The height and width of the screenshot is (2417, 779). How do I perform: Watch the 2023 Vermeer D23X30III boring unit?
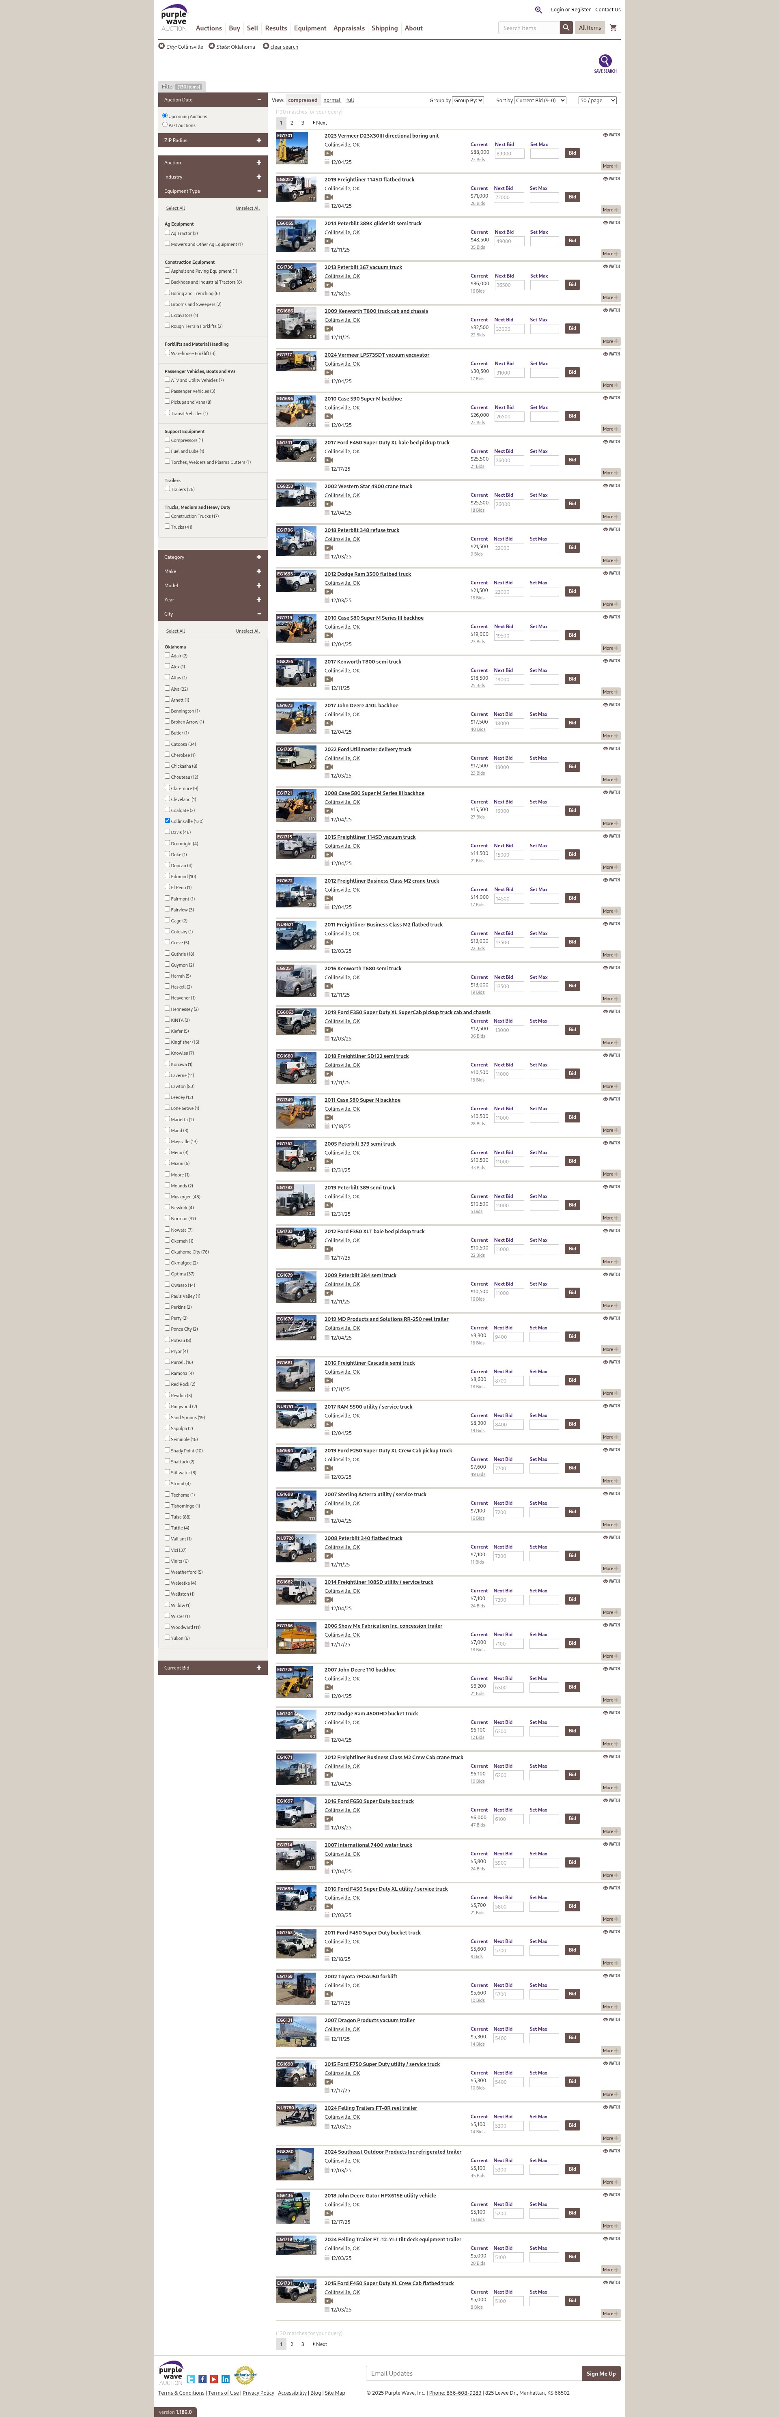pos(612,135)
